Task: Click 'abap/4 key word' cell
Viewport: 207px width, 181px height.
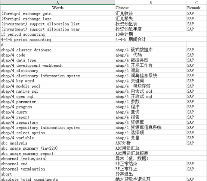Action: (x=58, y=81)
